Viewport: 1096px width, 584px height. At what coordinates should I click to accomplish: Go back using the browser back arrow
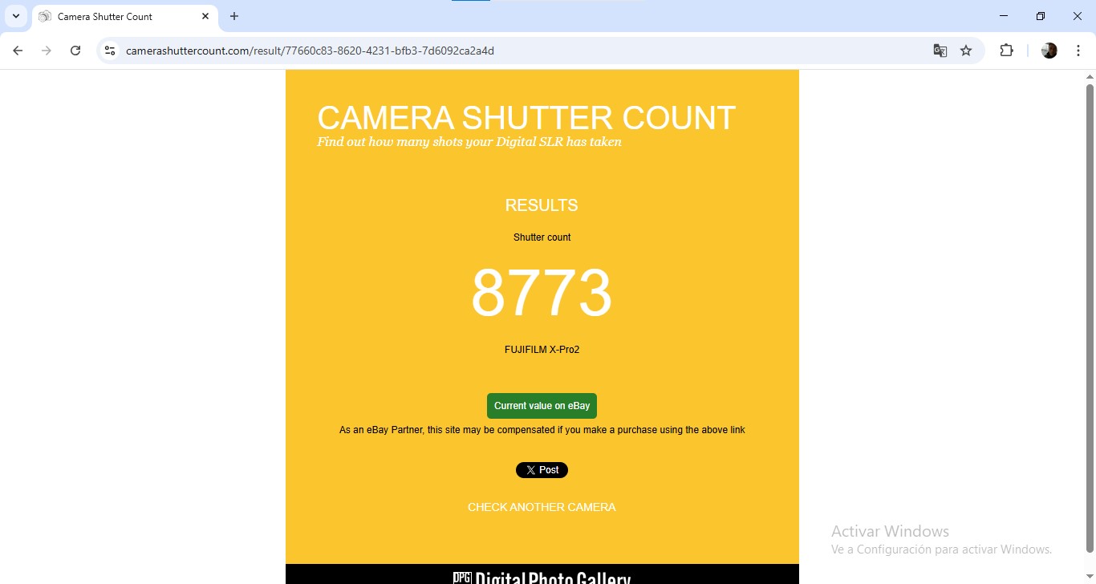coord(18,51)
